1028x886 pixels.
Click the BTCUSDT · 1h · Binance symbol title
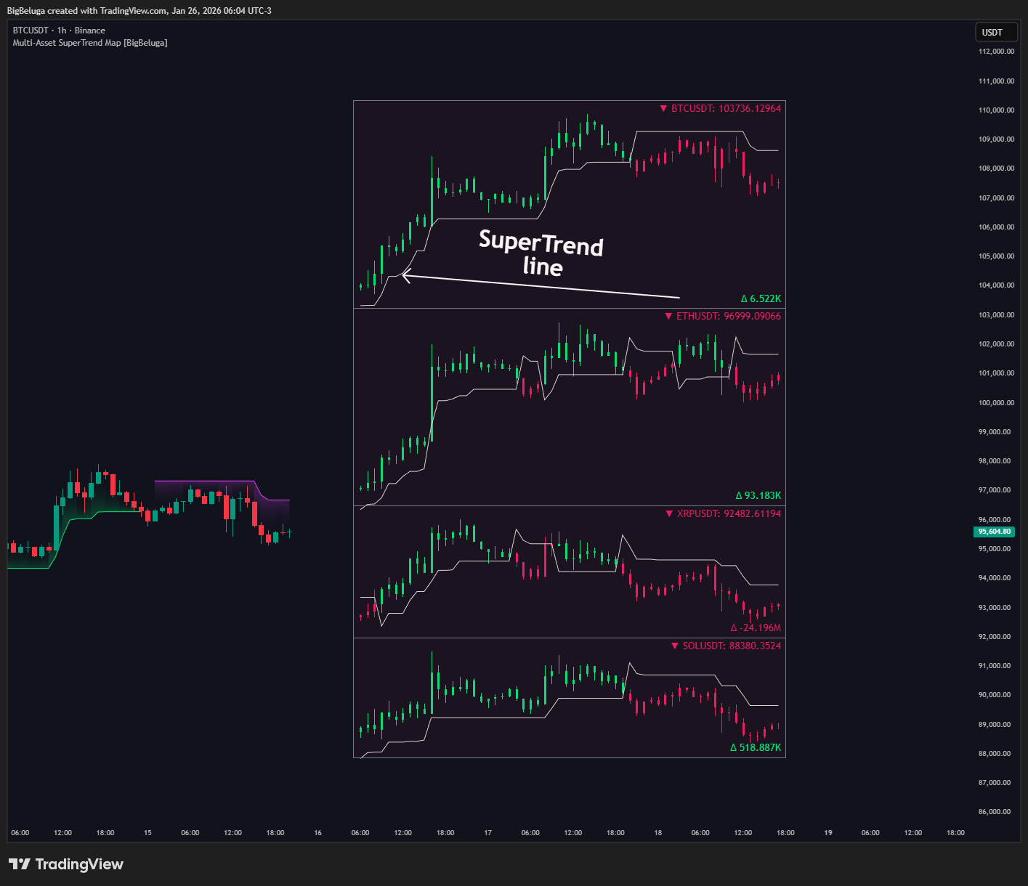(59, 31)
